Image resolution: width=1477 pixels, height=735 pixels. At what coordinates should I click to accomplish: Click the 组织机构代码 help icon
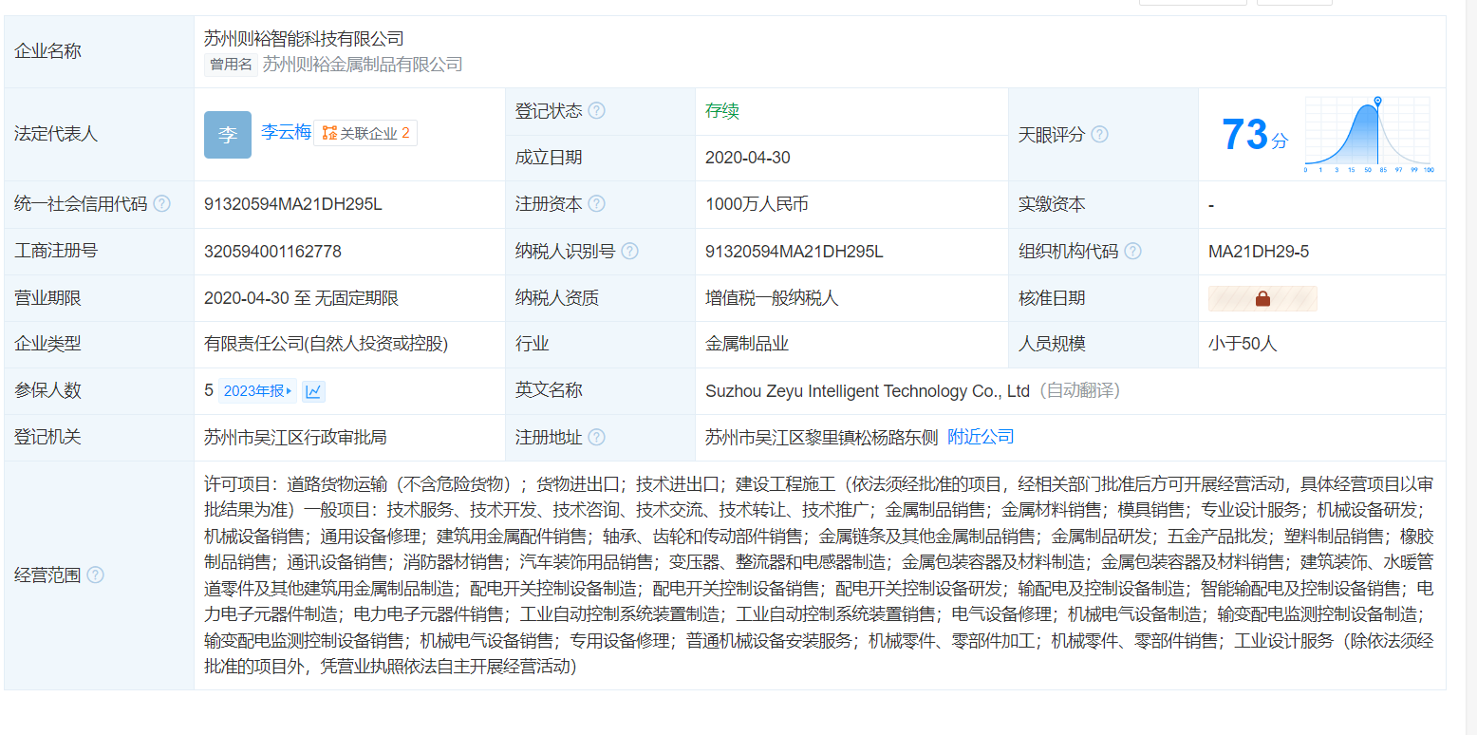pyautogui.click(x=1132, y=252)
